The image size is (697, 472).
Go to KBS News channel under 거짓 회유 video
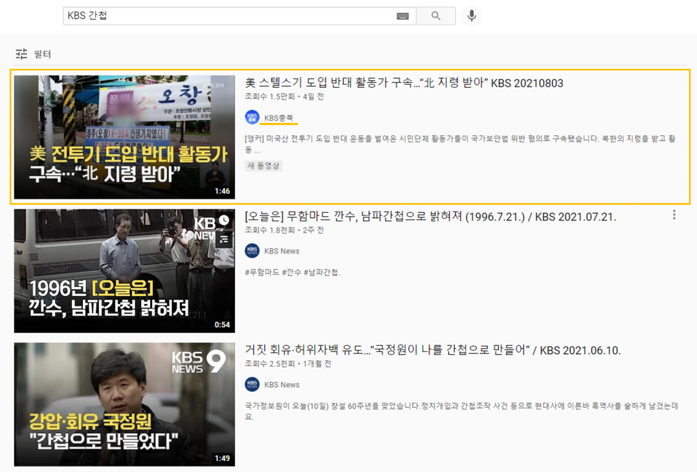[282, 384]
